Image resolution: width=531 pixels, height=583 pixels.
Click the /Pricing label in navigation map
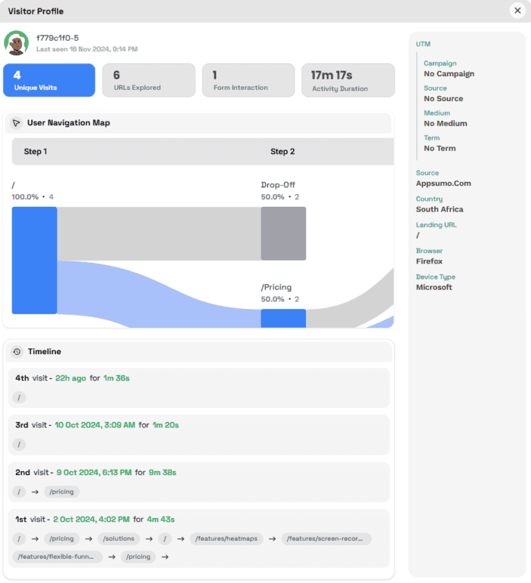(x=277, y=288)
